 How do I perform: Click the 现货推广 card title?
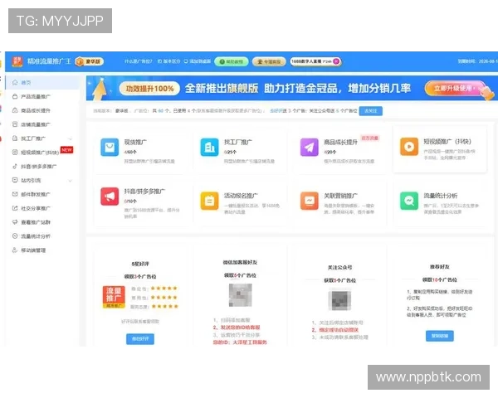click(135, 142)
